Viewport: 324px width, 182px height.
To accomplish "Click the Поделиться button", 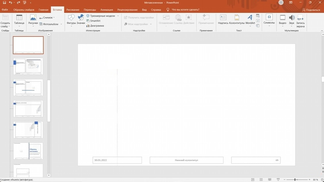I will (x=311, y=10).
